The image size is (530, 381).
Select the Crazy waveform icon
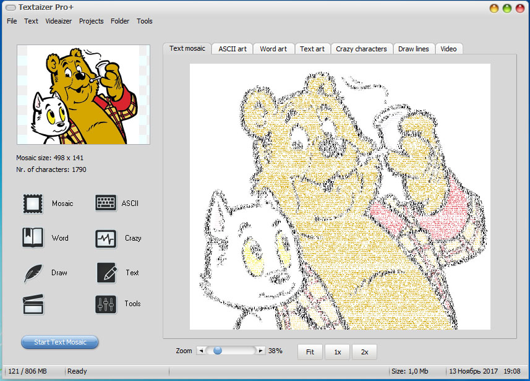[106, 239]
